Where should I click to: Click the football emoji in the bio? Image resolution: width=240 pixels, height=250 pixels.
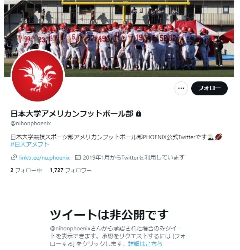point(218,137)
